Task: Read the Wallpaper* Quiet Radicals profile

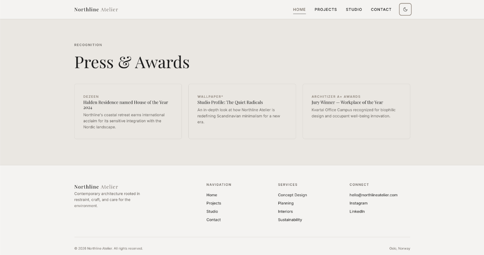Action: click(x=242, y=111)
